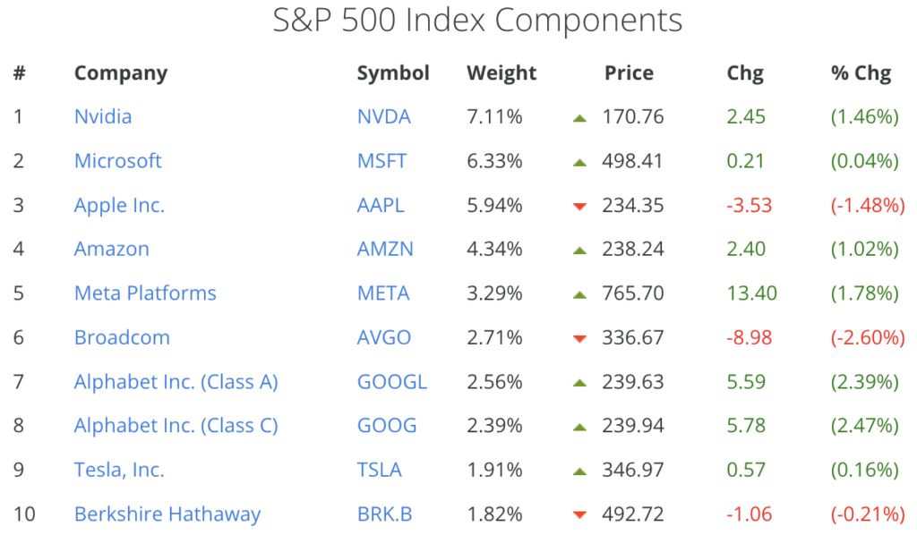Click the Weight column header
The width and height of the screenshot is (917, 535).
(501, 73)
